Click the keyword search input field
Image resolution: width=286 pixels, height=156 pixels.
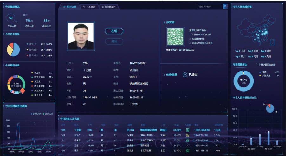(x=210, y=6)
